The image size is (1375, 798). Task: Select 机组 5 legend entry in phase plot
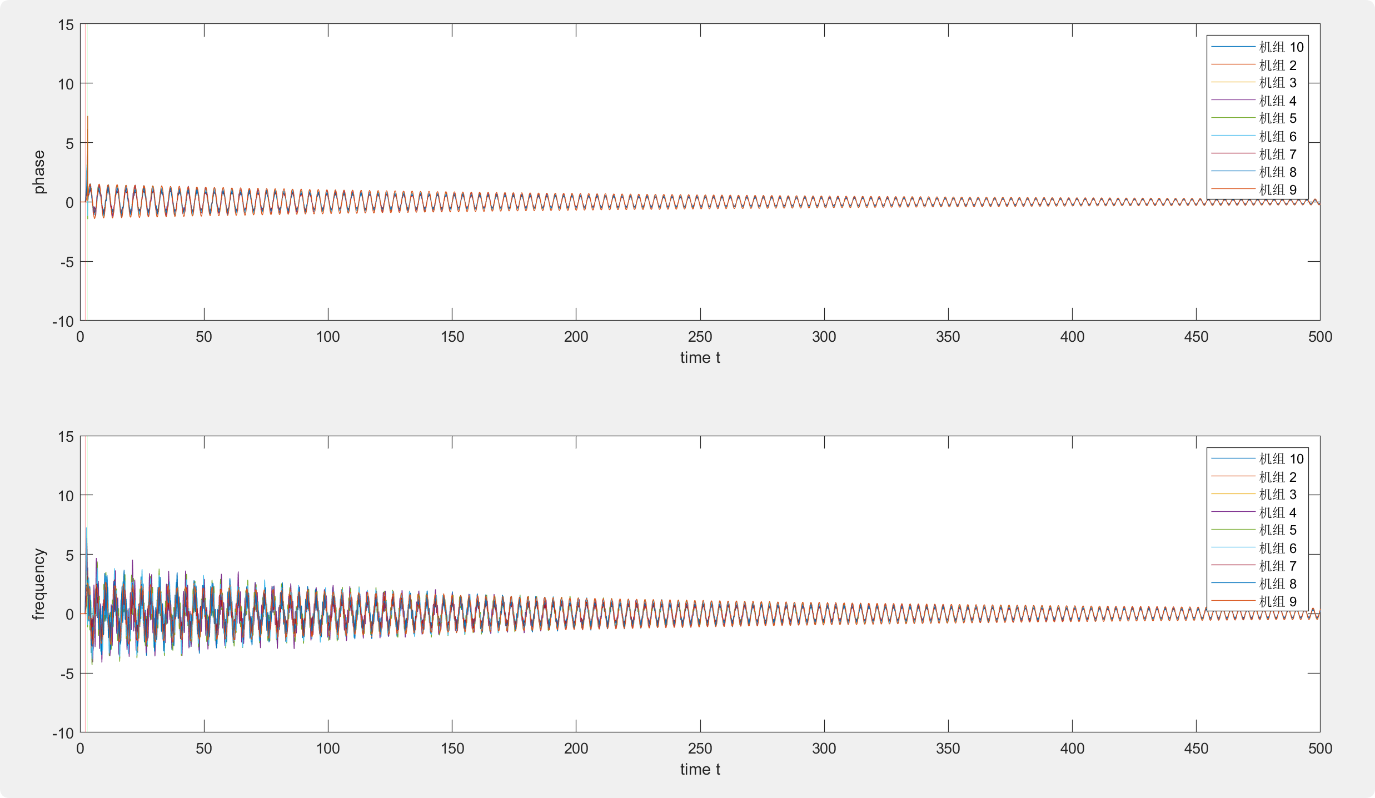(1277, 118)
